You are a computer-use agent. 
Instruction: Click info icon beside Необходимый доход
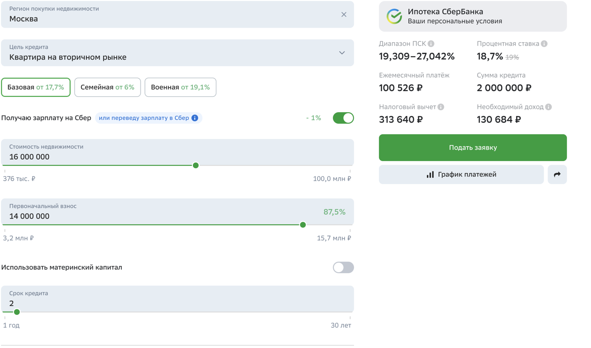(548, 107)
